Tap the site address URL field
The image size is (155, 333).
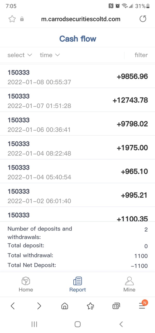[x=81, y=19]
